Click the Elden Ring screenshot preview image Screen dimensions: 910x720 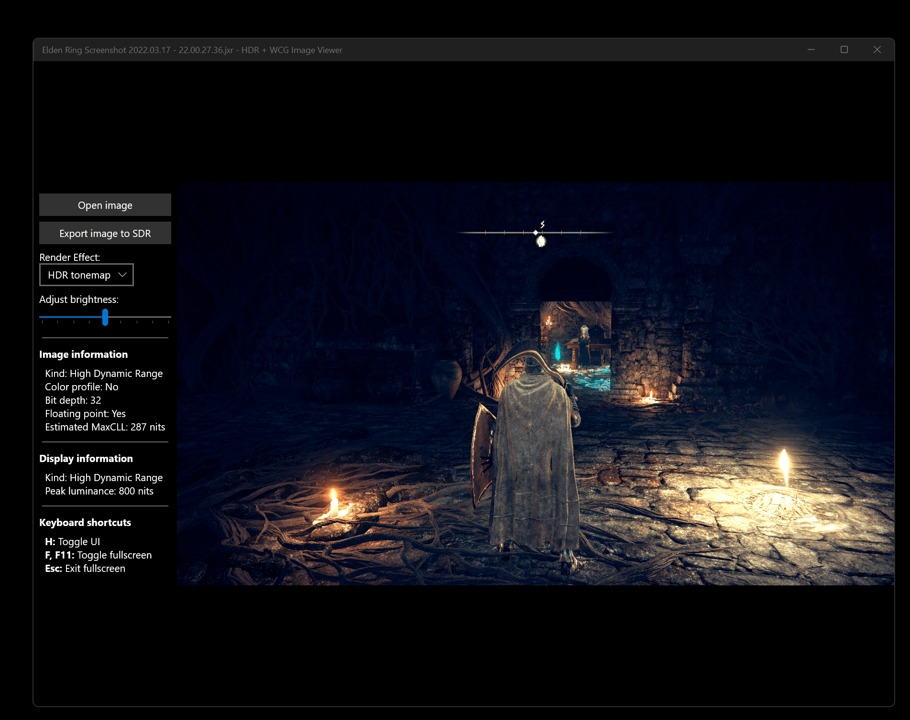click(x=536, y=384)
